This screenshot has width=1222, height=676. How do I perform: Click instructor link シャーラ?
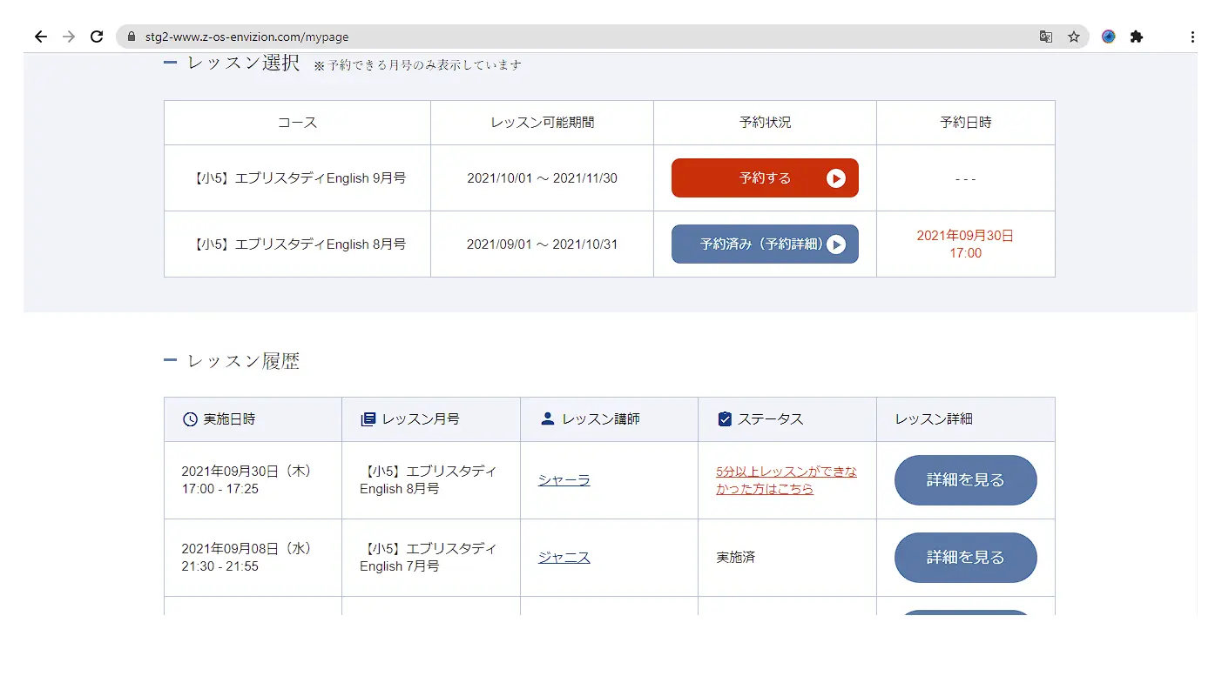[564, 480]
